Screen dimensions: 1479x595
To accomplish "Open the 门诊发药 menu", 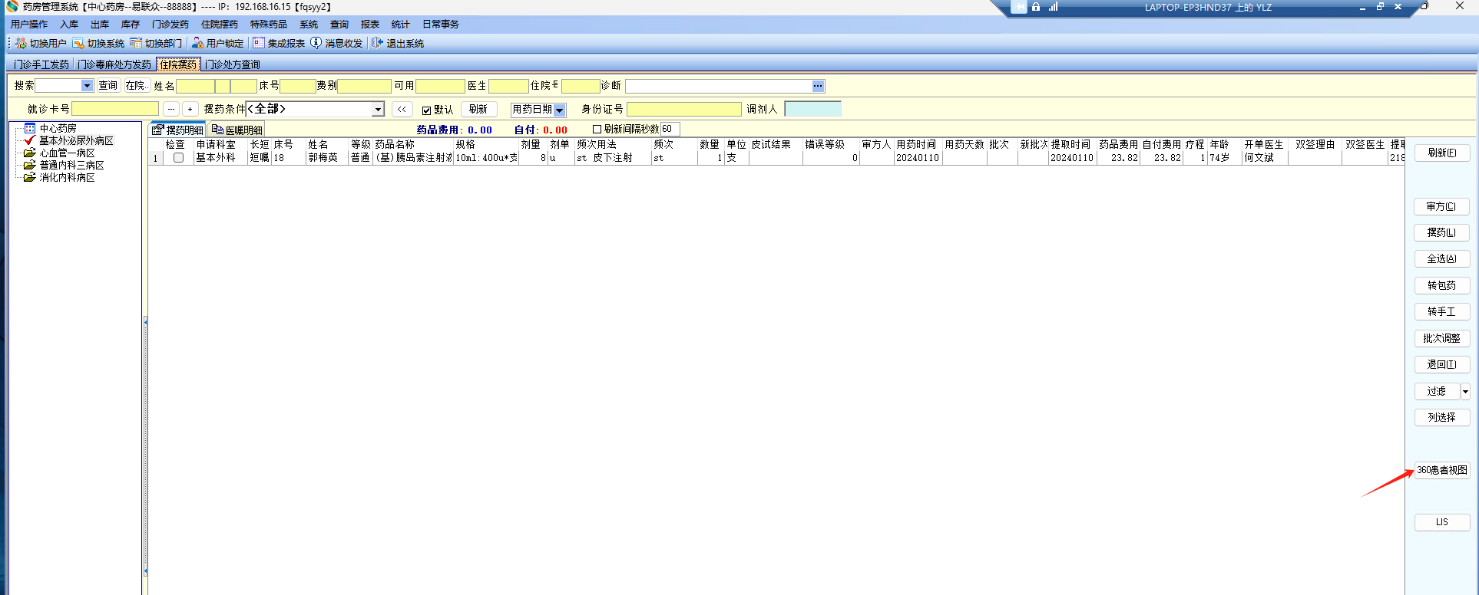I will coord(170,25).
